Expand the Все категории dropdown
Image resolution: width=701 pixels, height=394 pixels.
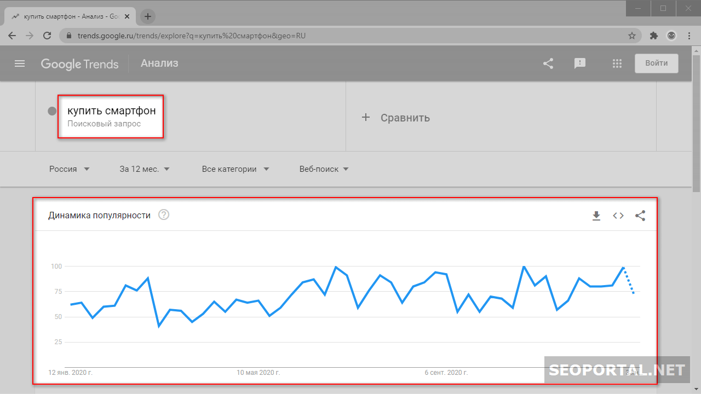(x=235, y=169)
